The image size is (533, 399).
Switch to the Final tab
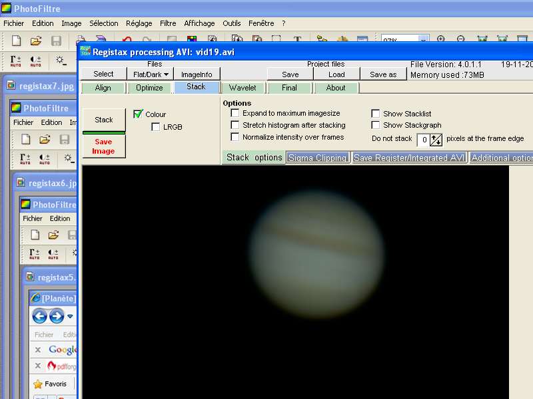pos(289,88)
